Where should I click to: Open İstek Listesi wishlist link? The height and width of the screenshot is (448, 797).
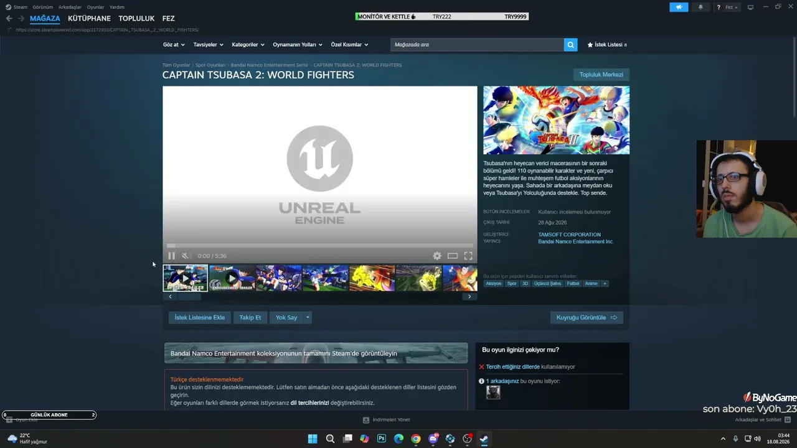point(607,45)
